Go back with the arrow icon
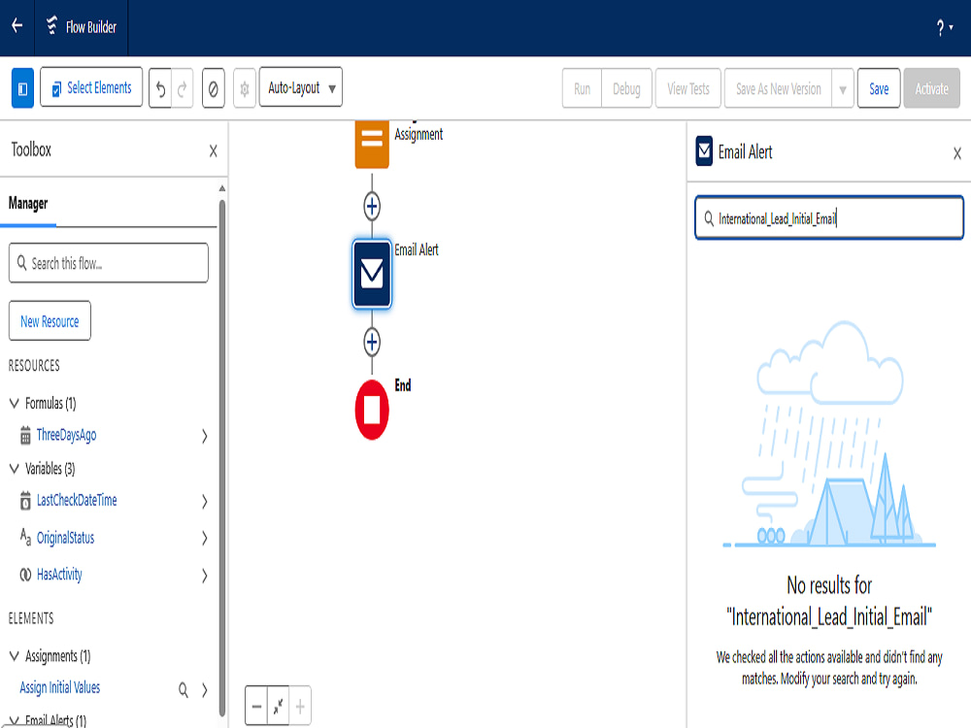This screenshot has height=728, width=971. tap(17, 26)
